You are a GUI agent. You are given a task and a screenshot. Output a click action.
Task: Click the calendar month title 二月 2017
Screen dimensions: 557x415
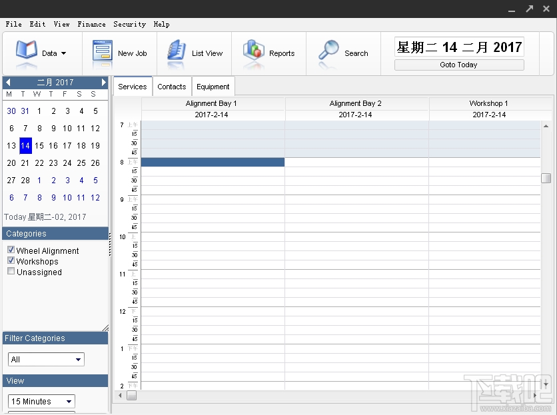click(x=55, y=83)
